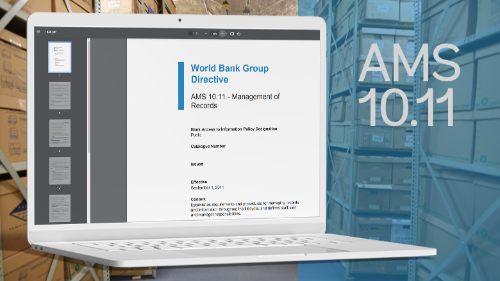
Task: Click the page number input field
Action: click(x=190, y=33)
